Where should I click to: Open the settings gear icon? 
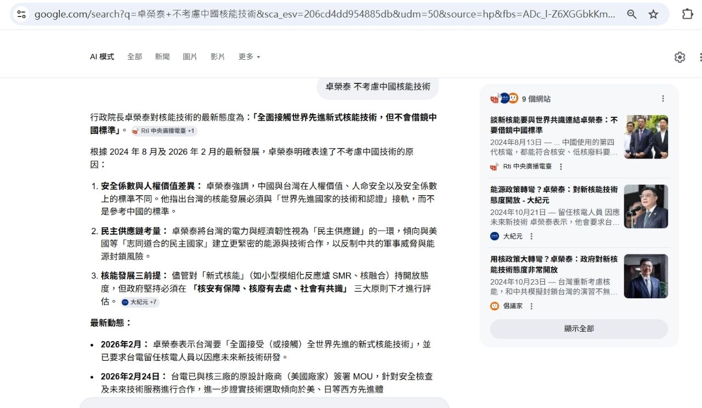[x=680, y=57]
